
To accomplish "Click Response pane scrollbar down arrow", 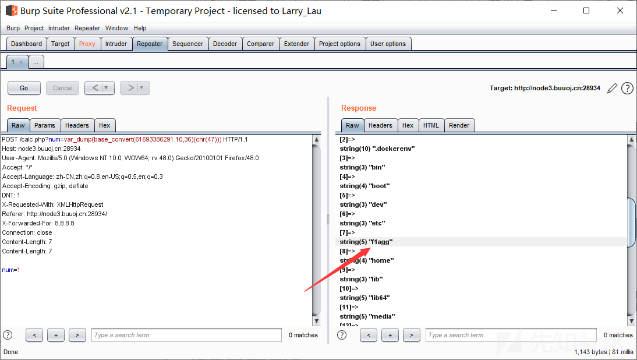I will point(631,321).
